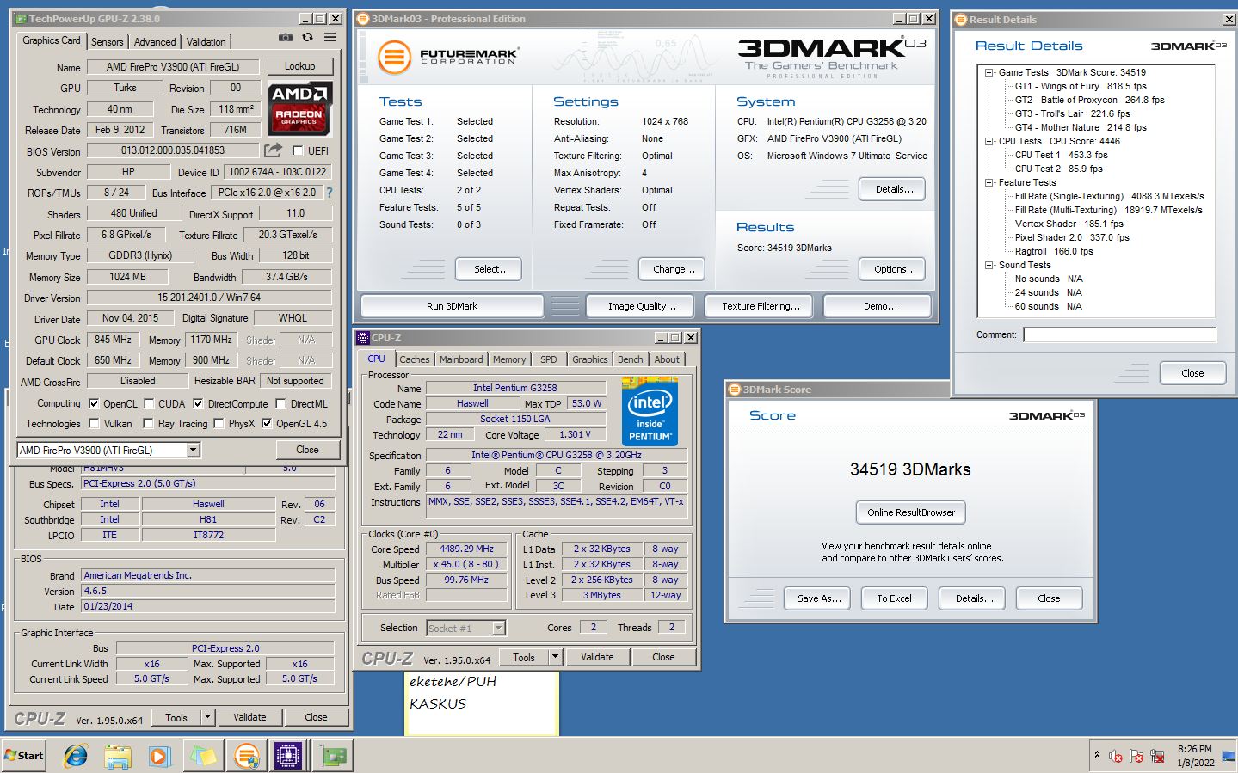Viewport: 1238px width, 773px height.
Task: Open Internet Explorer from the taskbar
Action: click(76, 756)
